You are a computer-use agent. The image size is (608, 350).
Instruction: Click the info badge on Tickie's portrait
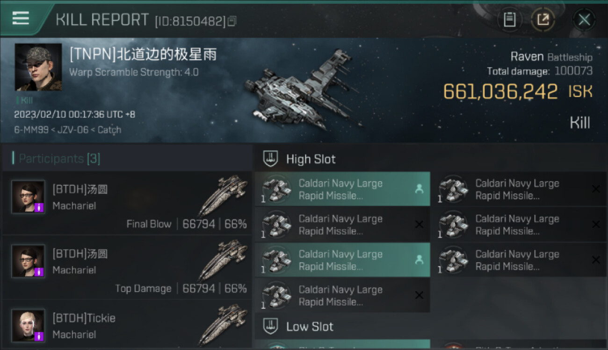(39, 336)
